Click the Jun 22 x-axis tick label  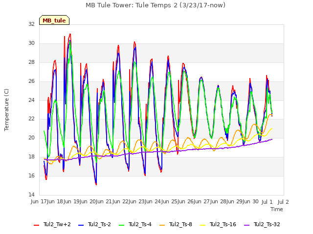pos(120,201)
